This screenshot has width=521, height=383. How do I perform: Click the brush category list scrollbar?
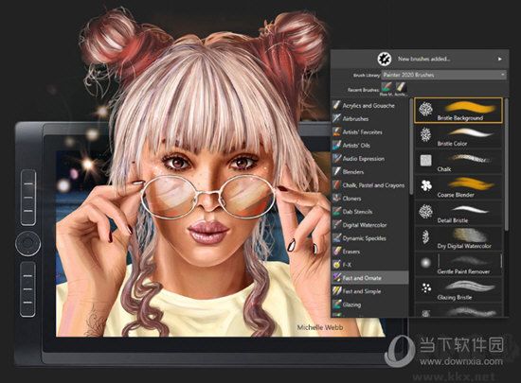pyautogui.click(x=411, y=146)
